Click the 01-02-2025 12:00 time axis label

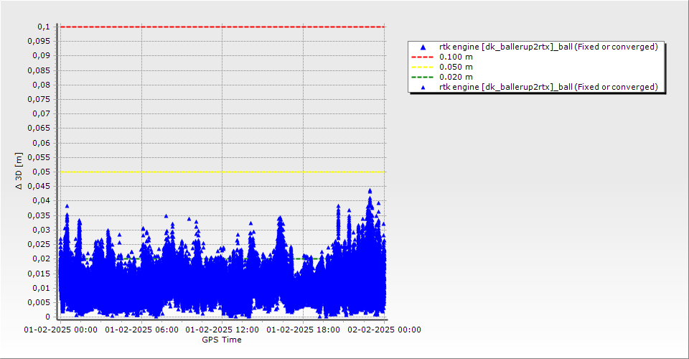222,330
